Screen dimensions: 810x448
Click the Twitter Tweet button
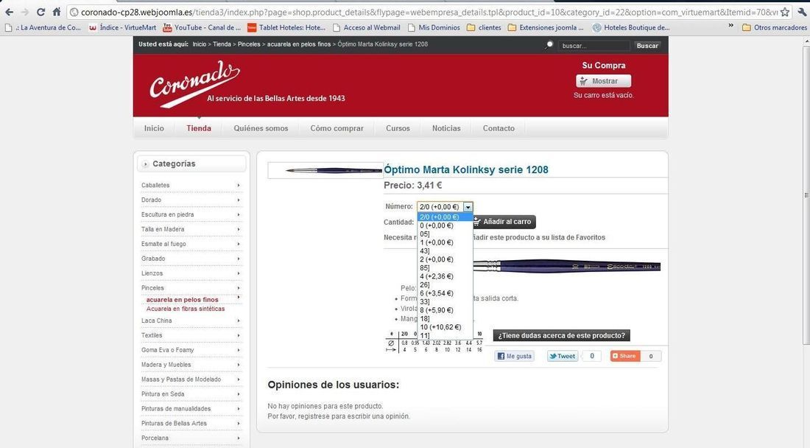pyautogui.click(x=563, y=356)
